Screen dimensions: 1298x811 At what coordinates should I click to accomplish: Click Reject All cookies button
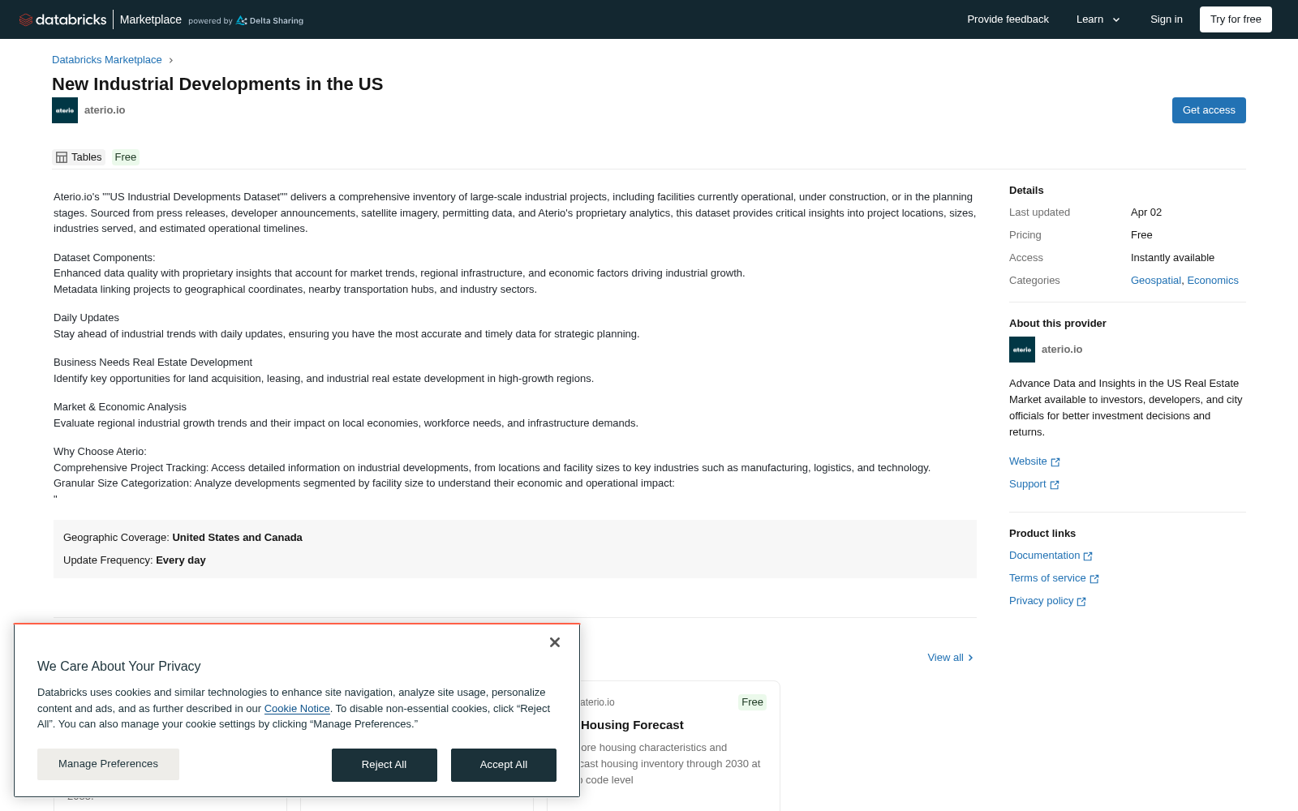384,765
